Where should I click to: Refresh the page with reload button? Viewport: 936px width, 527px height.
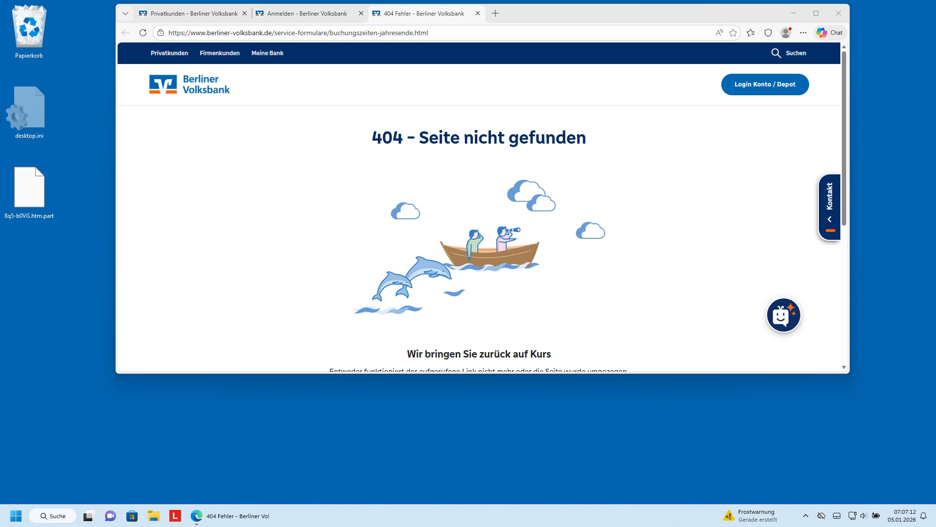tap(143, 33)
